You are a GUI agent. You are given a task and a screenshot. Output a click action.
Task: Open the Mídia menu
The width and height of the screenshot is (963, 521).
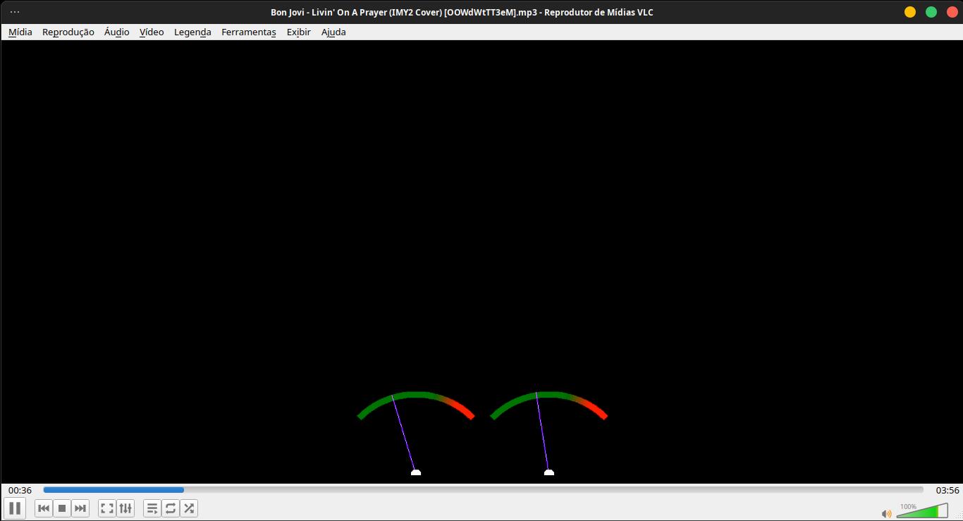pyautogui.click(x=20, y=32)
